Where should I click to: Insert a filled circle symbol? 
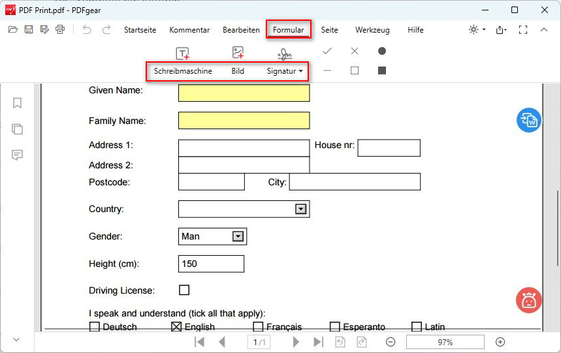[x=382, y=51]
